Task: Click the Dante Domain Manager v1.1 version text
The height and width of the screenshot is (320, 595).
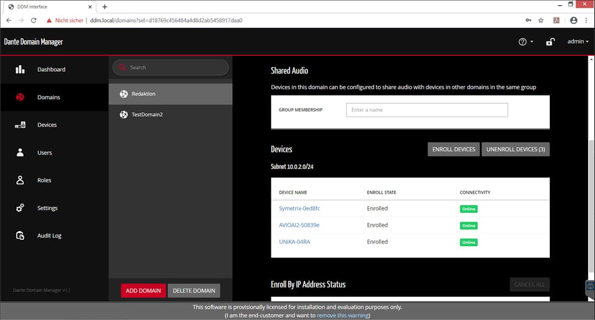Action: [x=42, y=290]
